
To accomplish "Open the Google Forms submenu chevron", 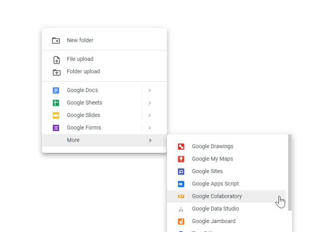I will coord(150,128).
